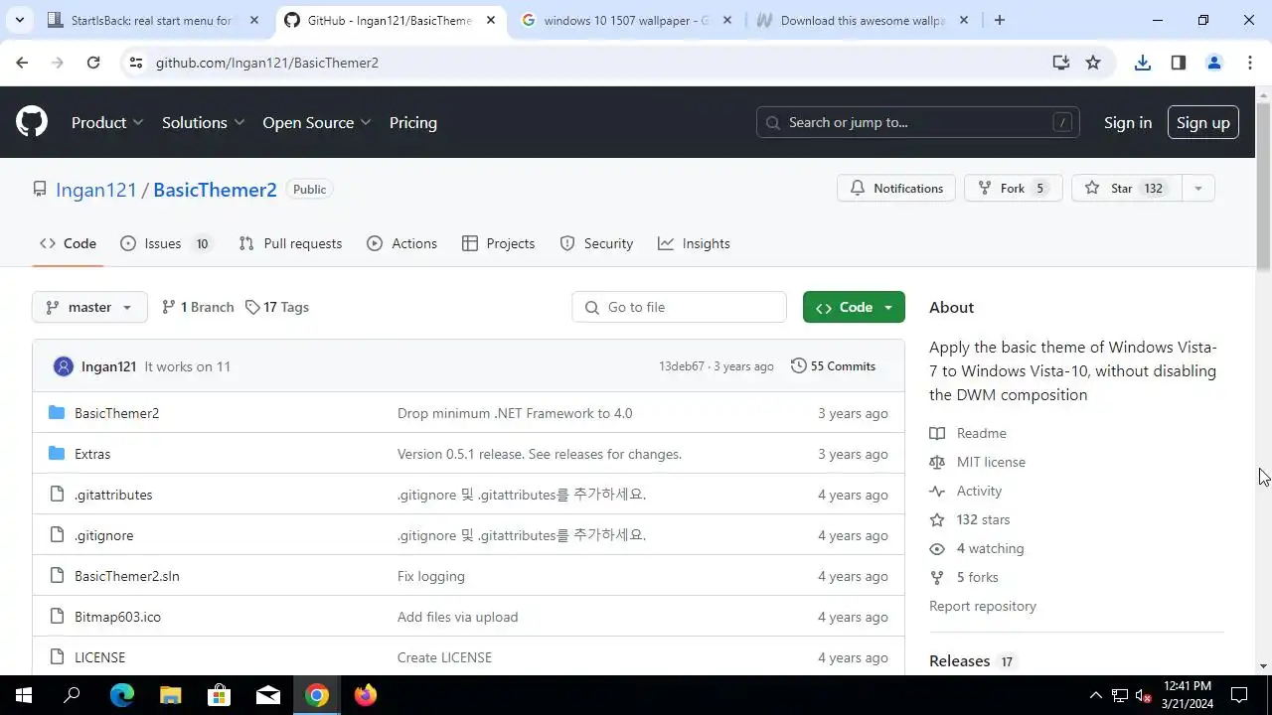Open taskbar search magnifier
Image resolution: width=1272 pixels, height=715 pixels.
coord(72,695)
